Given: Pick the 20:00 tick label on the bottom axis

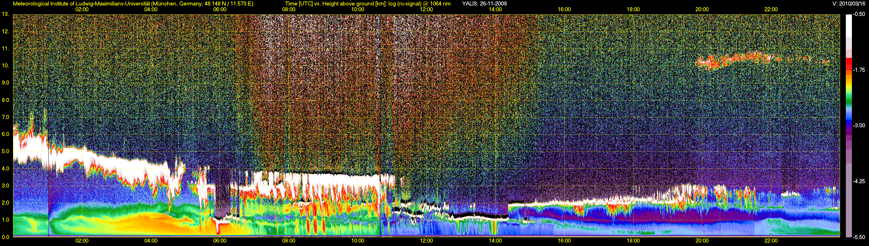Looking at the screenshot, I should coord(702,241).
